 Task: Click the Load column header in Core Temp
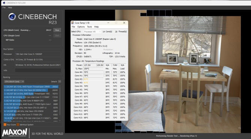click(x=122, y=69)
